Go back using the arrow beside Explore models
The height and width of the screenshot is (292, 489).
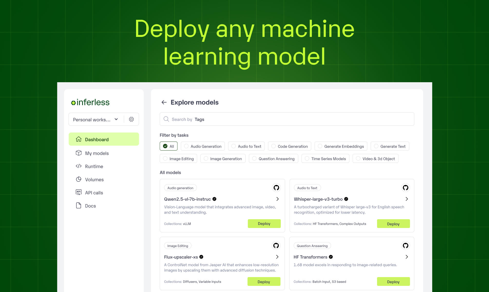pyautogui.click(x=164, y=102)
